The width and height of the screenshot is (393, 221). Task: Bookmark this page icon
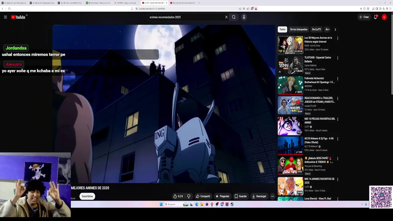point(132,9)
